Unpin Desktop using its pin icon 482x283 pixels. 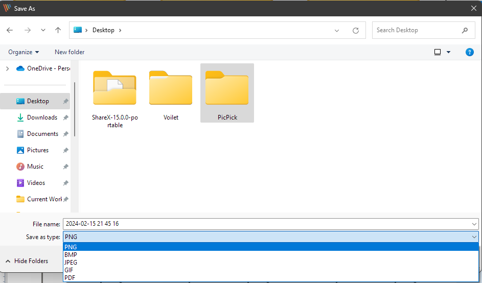tap(65, 101)
